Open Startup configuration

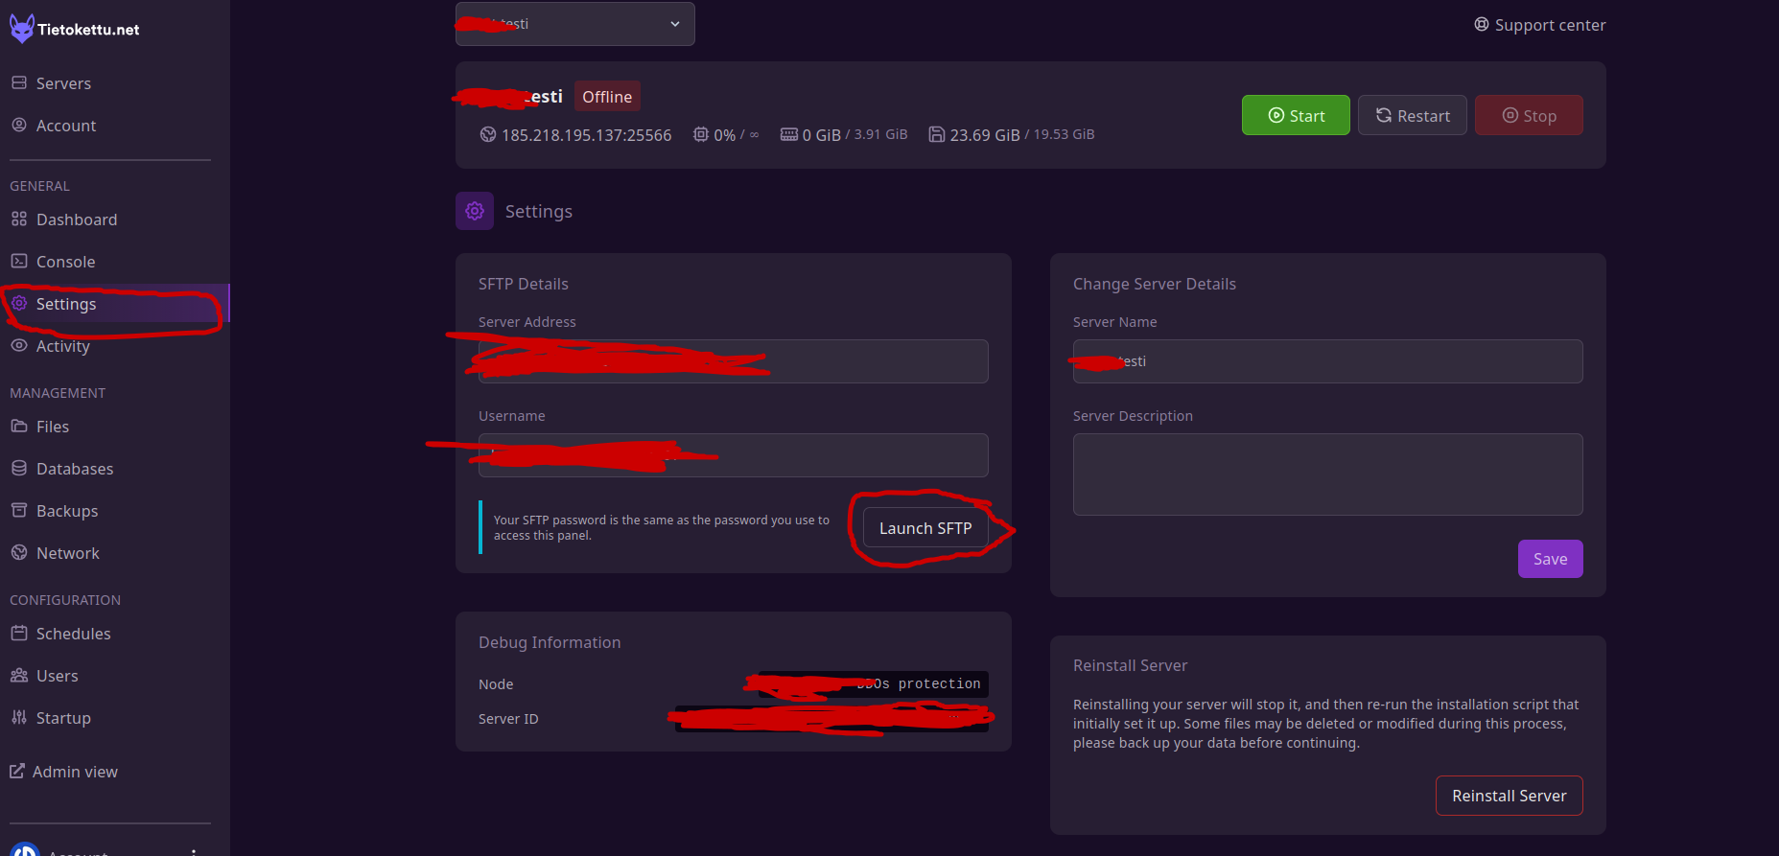63,718
